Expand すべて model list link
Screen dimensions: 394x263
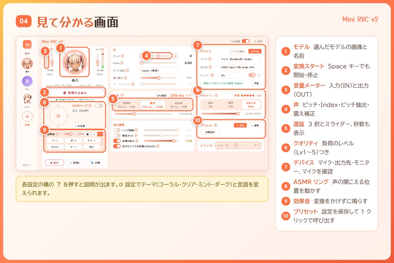coord(27,165)
